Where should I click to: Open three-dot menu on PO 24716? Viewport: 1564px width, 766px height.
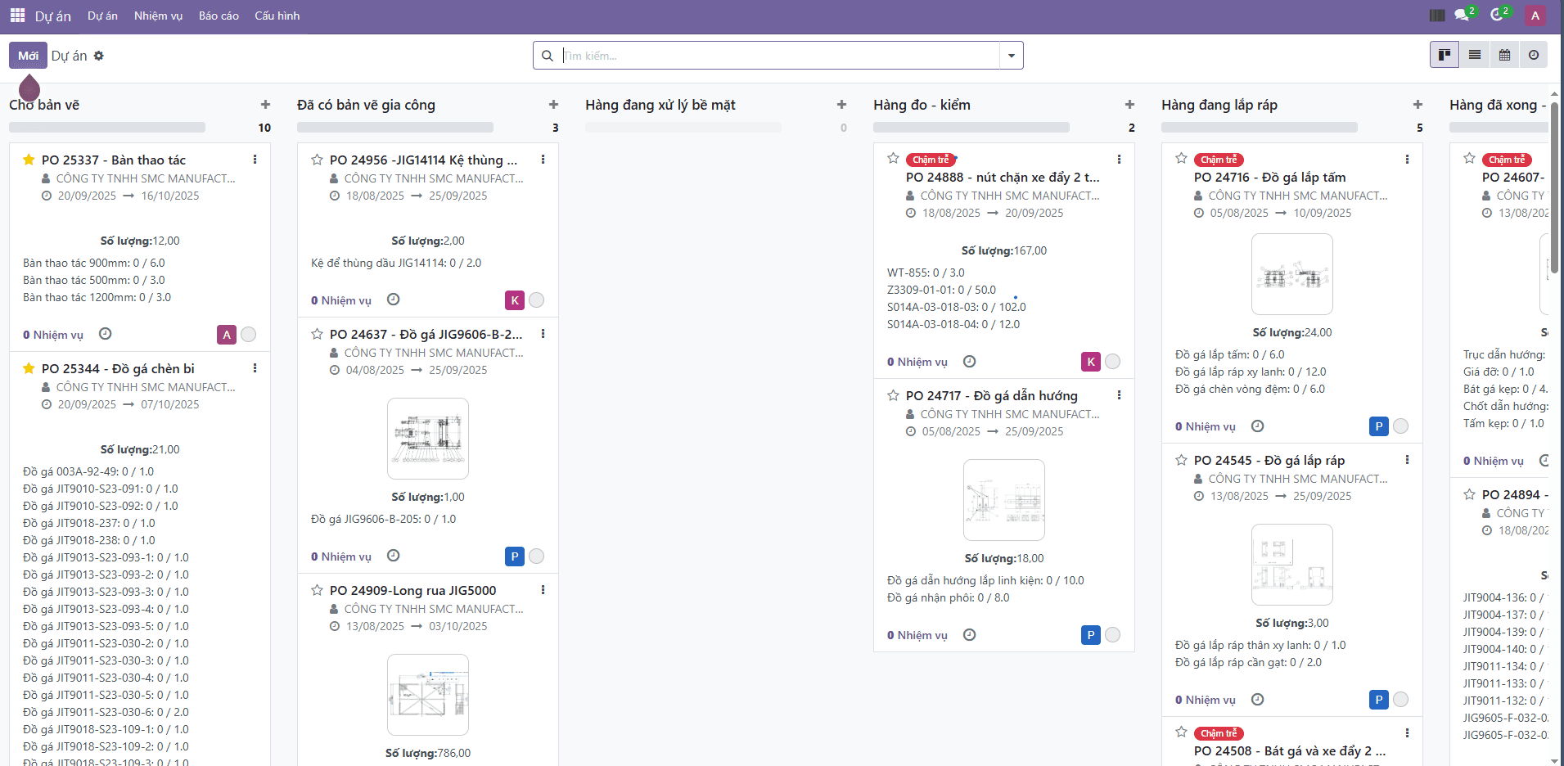click(1407, 160)
